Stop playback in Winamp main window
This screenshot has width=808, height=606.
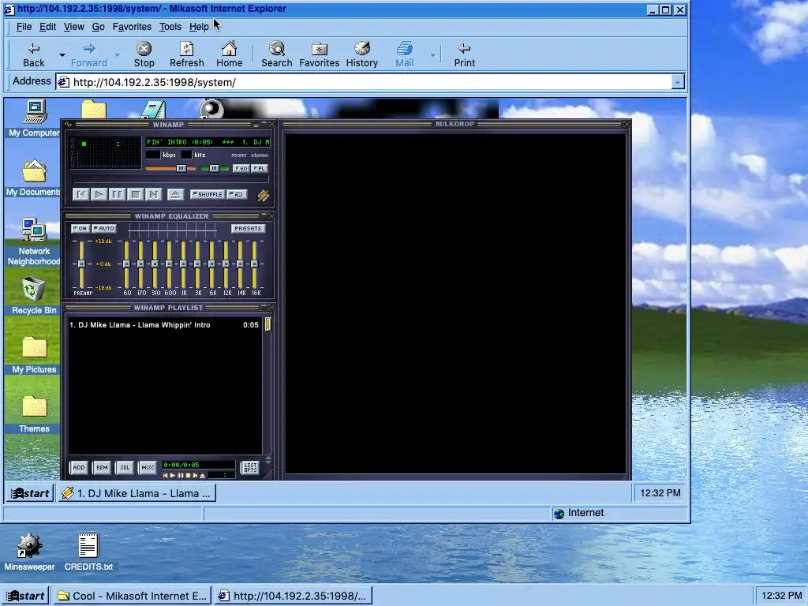point(136,194)
